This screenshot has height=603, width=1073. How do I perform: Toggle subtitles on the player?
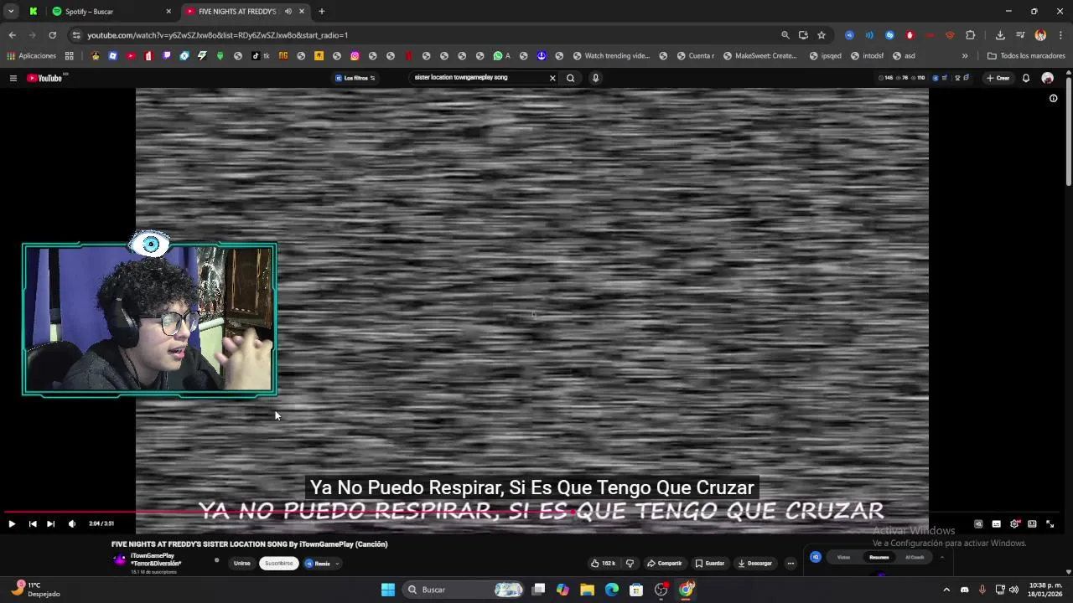tap(996, 524)
